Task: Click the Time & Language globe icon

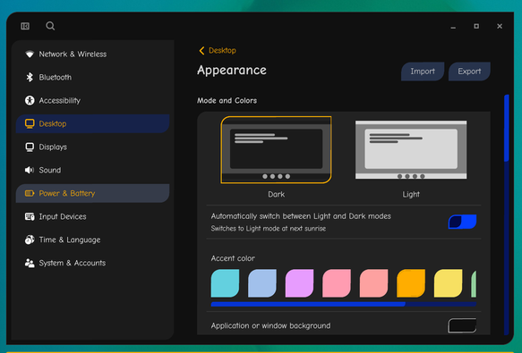Action: pyautogui.click(x=30, y=240)
